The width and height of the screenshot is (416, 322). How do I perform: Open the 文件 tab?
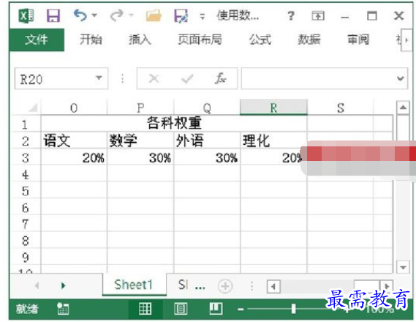click(37, 40)
